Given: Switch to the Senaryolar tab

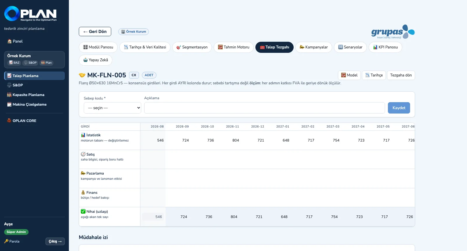Looking at the screenshot, I should pyautogui.click(x=350, y=47).
